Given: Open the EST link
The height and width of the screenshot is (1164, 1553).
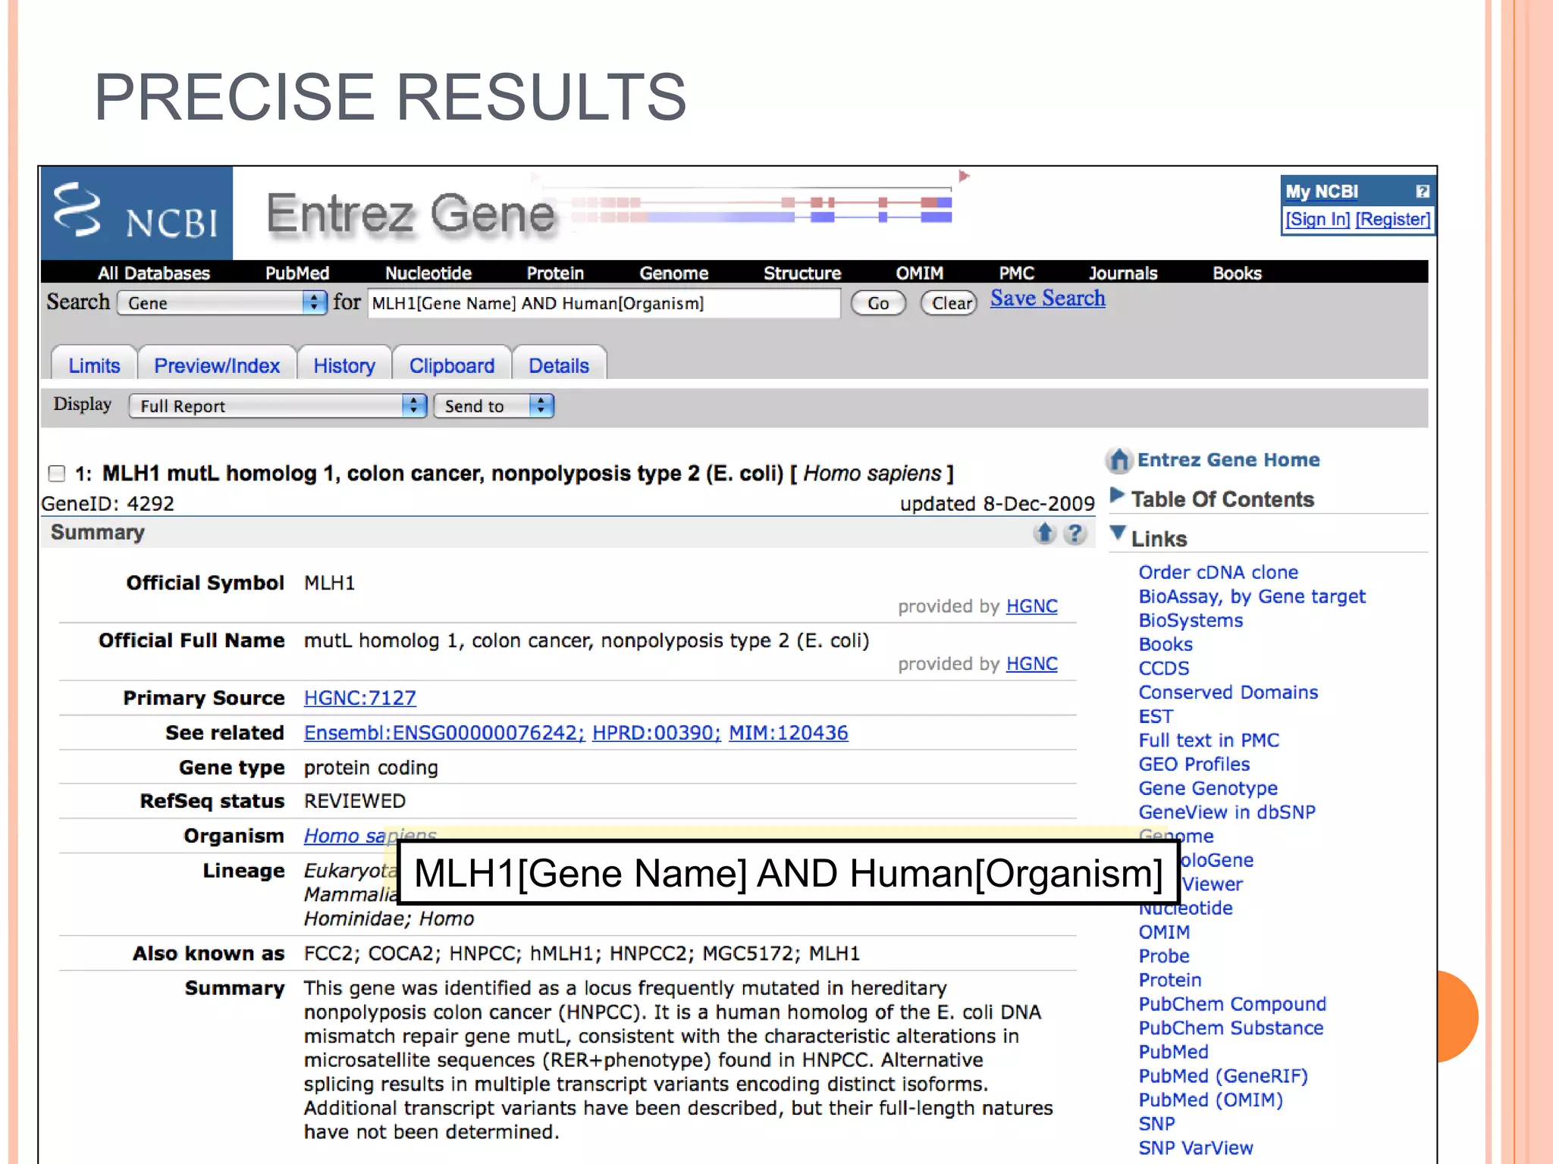Looking at the screenshot, I should (1156, 716).
